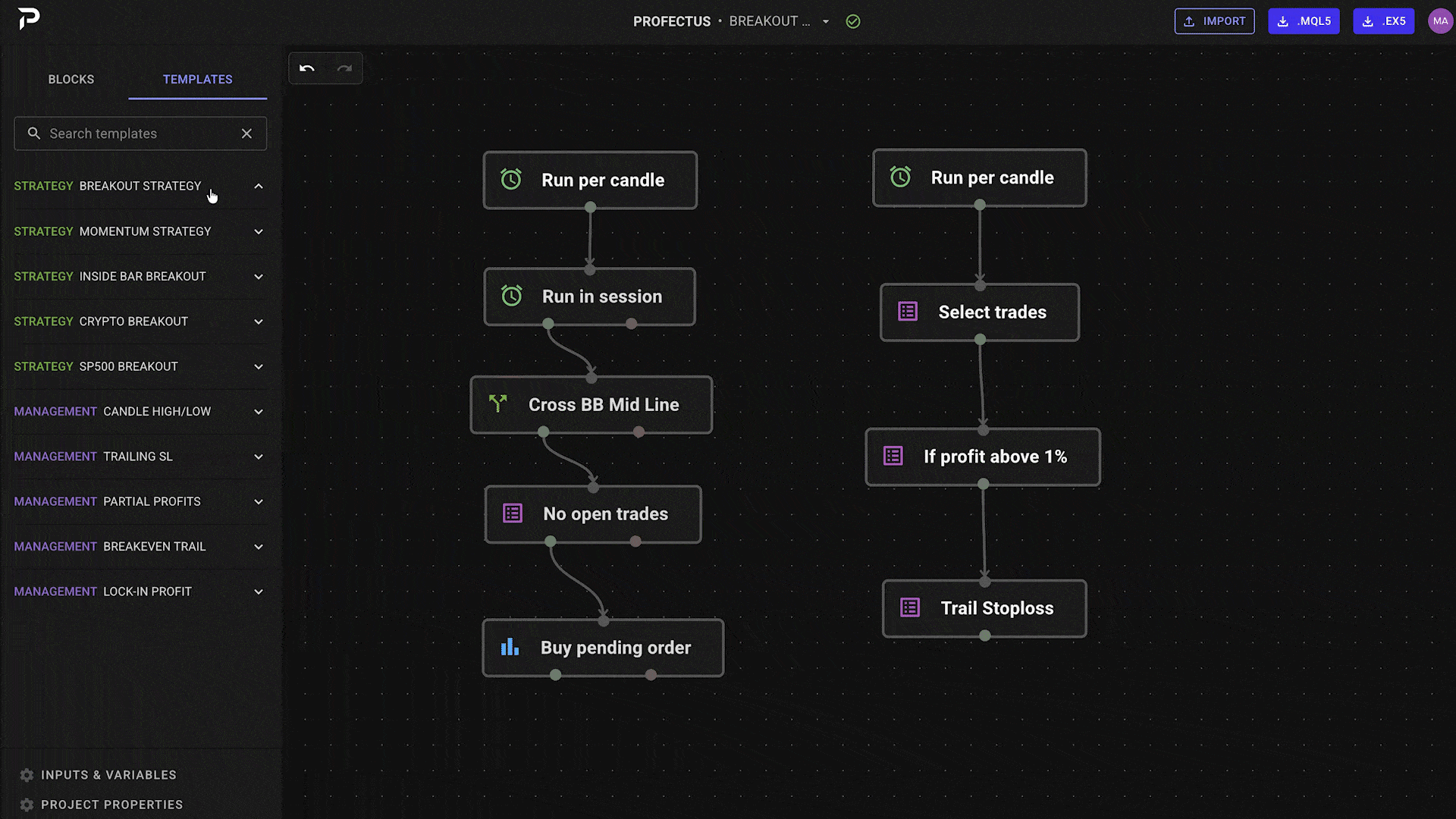
Task: Click clock icon on Run in session block
Action: (512, 296)
